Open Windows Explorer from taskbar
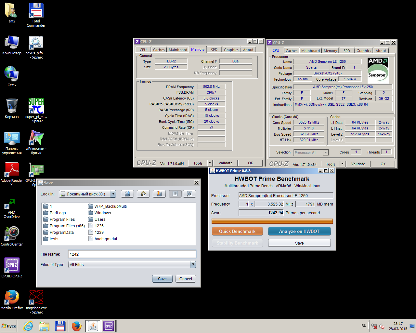Screen dimensions: 416x333 click(x=44, y=326)
